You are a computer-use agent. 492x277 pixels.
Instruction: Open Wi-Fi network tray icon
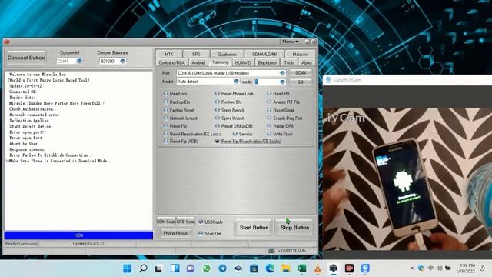[430, 269]
